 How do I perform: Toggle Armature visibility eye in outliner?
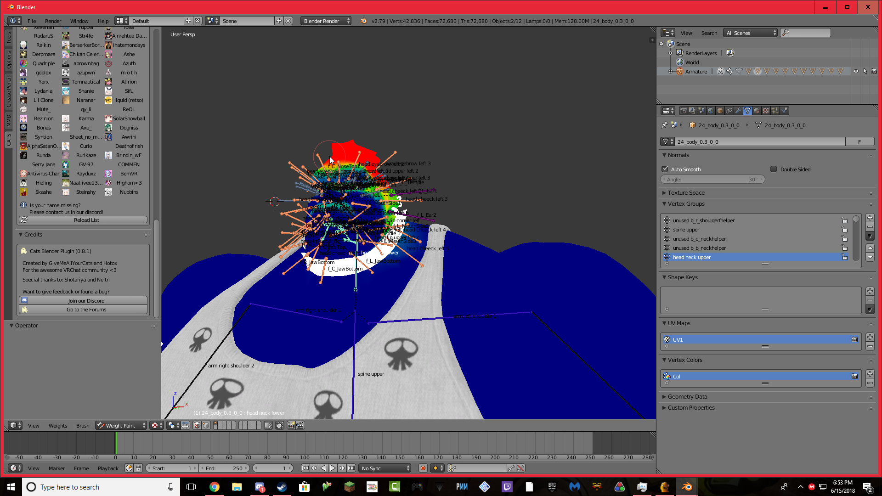[x=855, y=72]
